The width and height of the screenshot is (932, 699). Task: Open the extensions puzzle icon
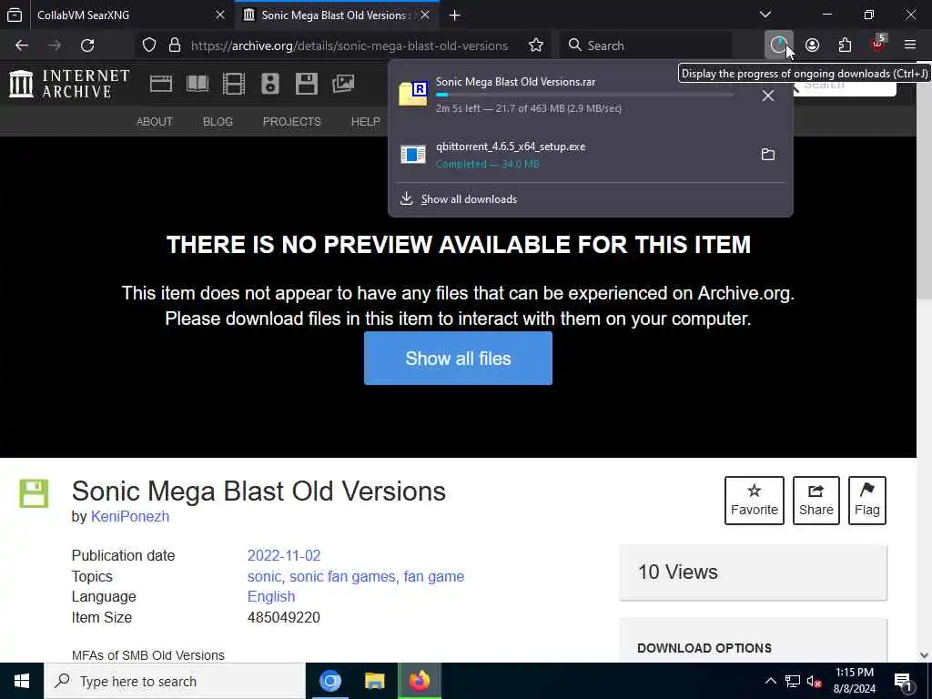coord(845,46)
